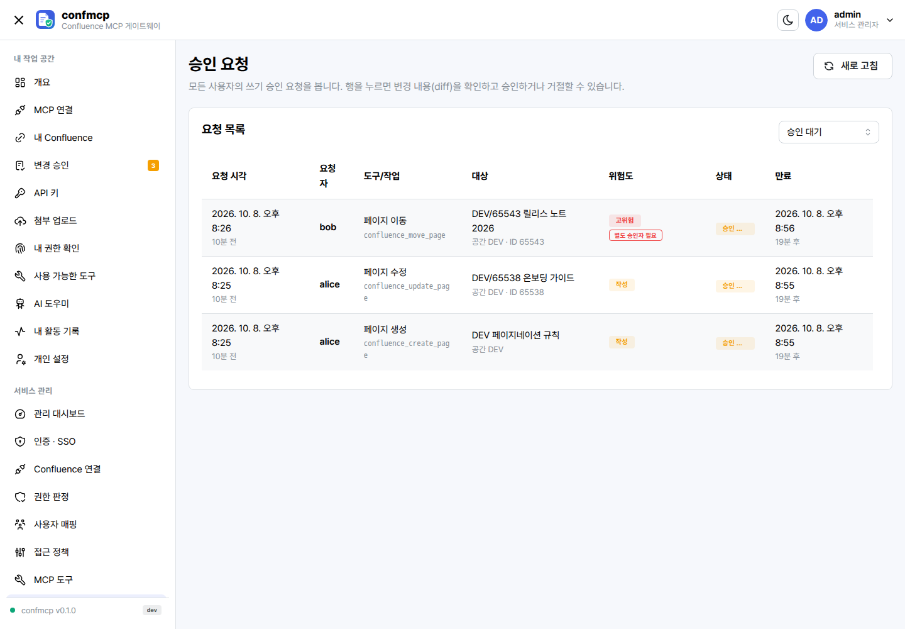905x629 pixels.
Task: Click the API 키 key icon
Action: pyautogui.click(x=20, y=193)
